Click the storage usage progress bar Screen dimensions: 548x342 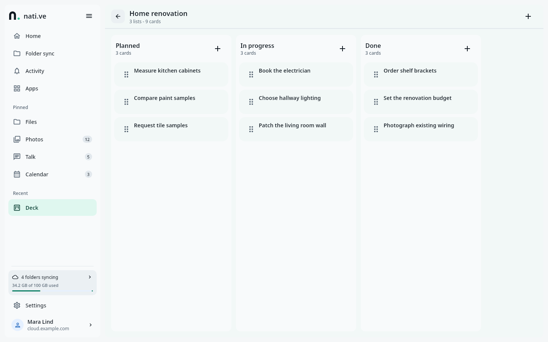coord(53,291)
